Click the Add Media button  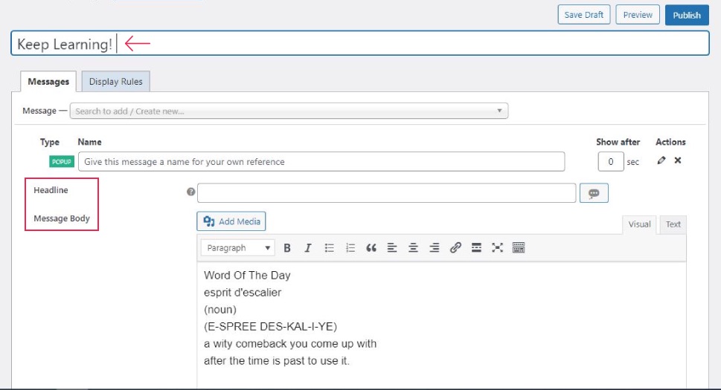231,221
